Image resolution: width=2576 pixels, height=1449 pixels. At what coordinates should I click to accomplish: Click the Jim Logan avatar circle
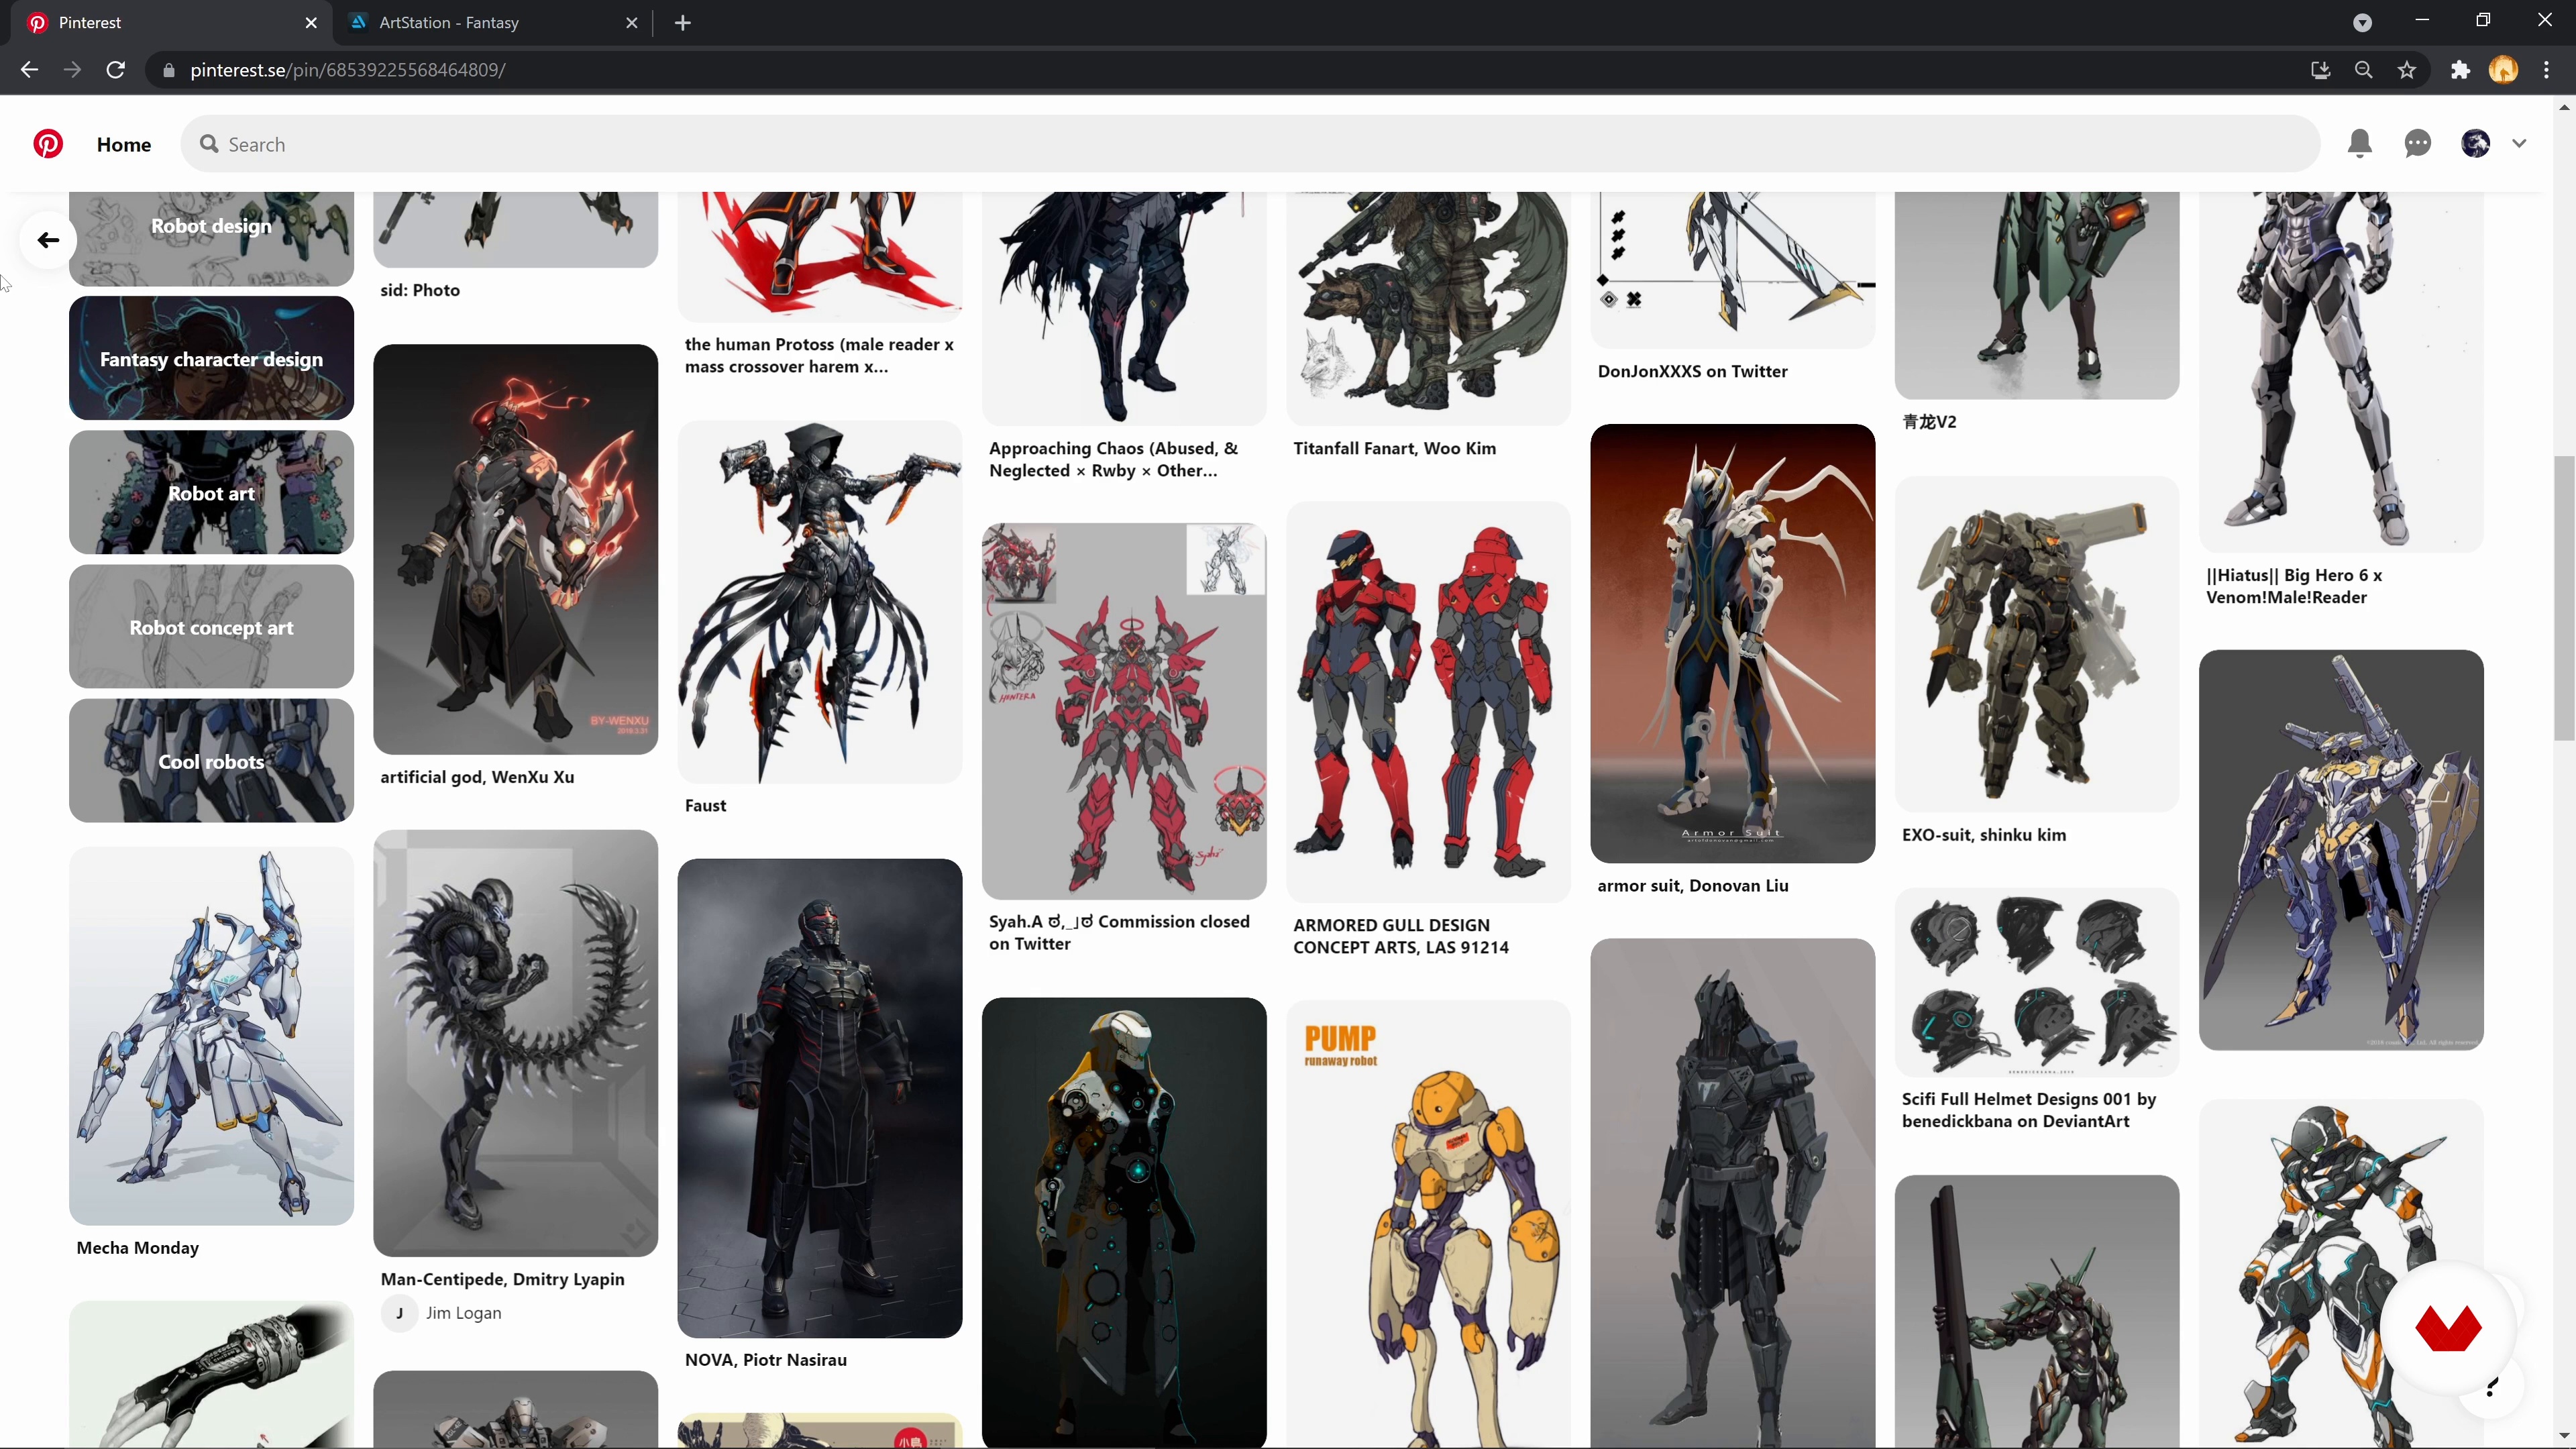(399, 1313)
